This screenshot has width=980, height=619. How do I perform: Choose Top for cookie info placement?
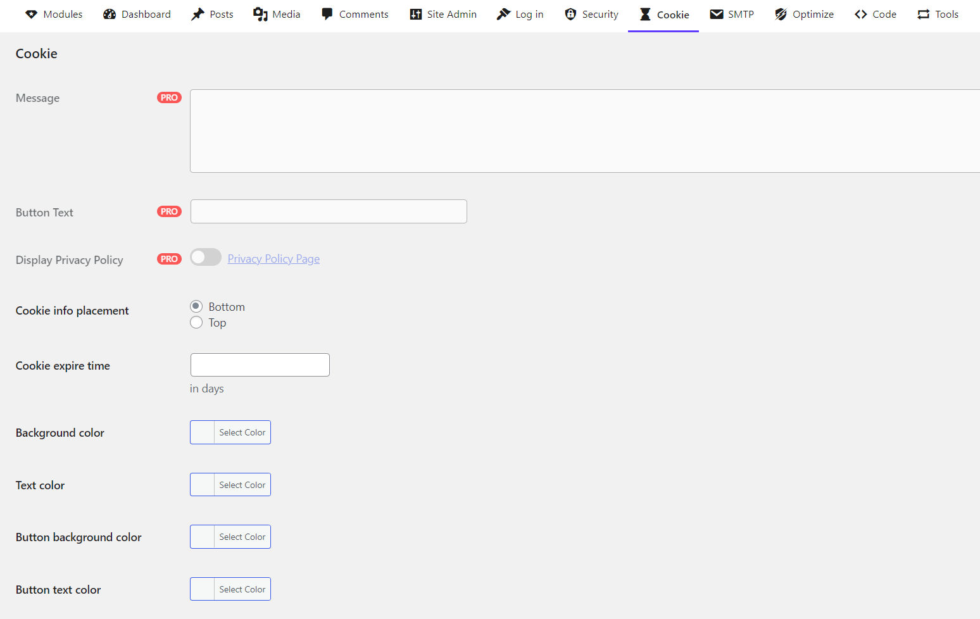coord(196,323)
